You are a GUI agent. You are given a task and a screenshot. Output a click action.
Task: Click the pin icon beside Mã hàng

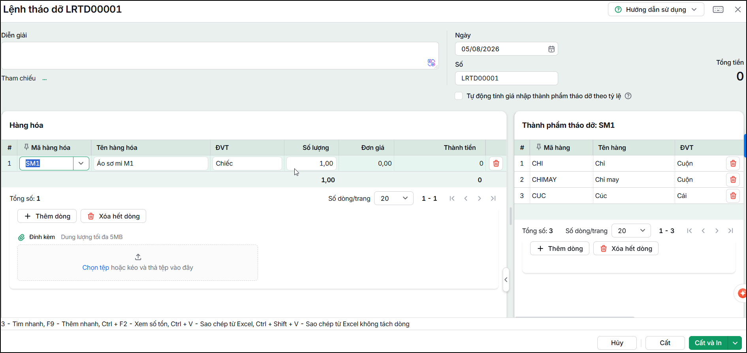click(538, 147)
